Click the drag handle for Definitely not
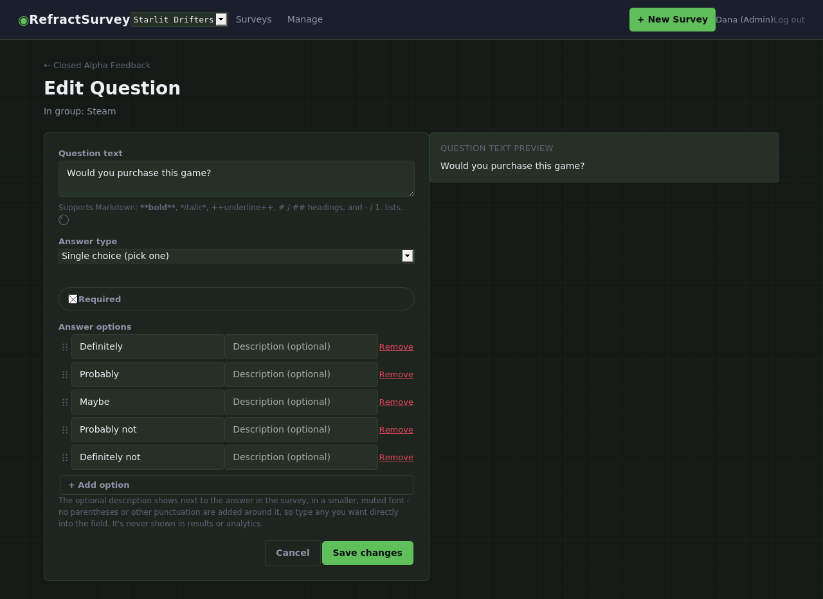The width and height of the screenshot is (823, 599). pyautogui.click(x=65, y=458)
